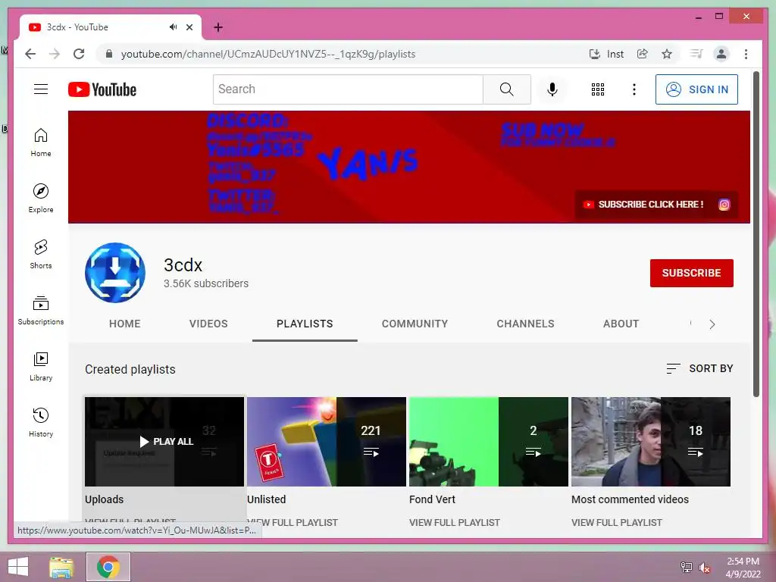Click the Chrome taskbar icon
Image resolution: width=776 pixels, height=582 pixels.
point(108,567)
